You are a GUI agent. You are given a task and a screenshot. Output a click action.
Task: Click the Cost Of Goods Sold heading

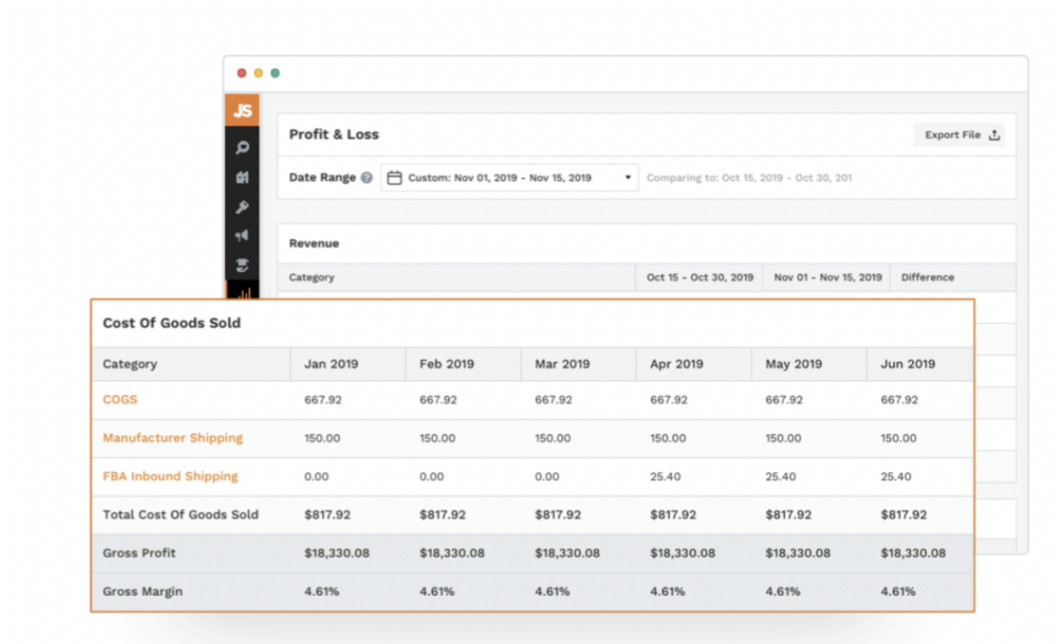172,323
